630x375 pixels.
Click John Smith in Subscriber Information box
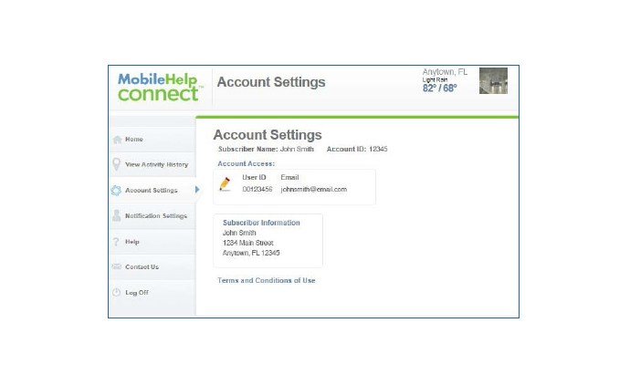239,233
